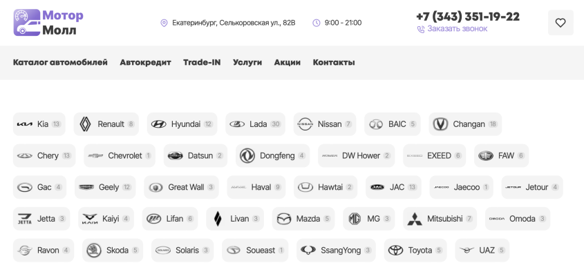
Task: Open favorites with the heart icon
Action: pyautogui.click(x=561, y=23)
